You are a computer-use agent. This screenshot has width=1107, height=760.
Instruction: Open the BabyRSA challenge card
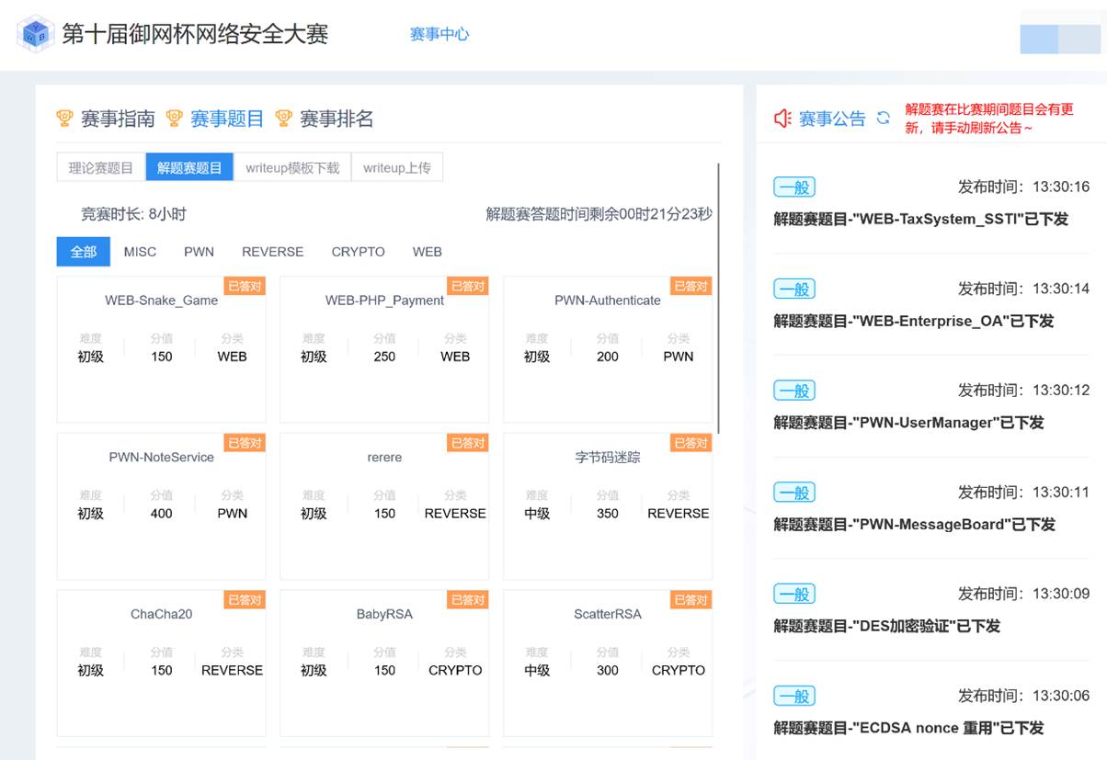pyautogui.click(x=384, y=663)
